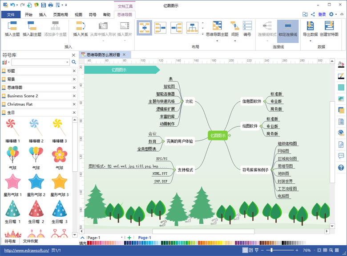The width and height of the screenshot is (347, 256).
Task: Click the save icon in quick access toolbar
Action: click(x=44, y=5)
